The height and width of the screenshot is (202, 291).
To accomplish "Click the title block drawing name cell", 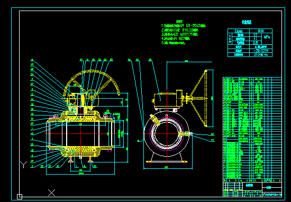I will [x=252, y=186].
